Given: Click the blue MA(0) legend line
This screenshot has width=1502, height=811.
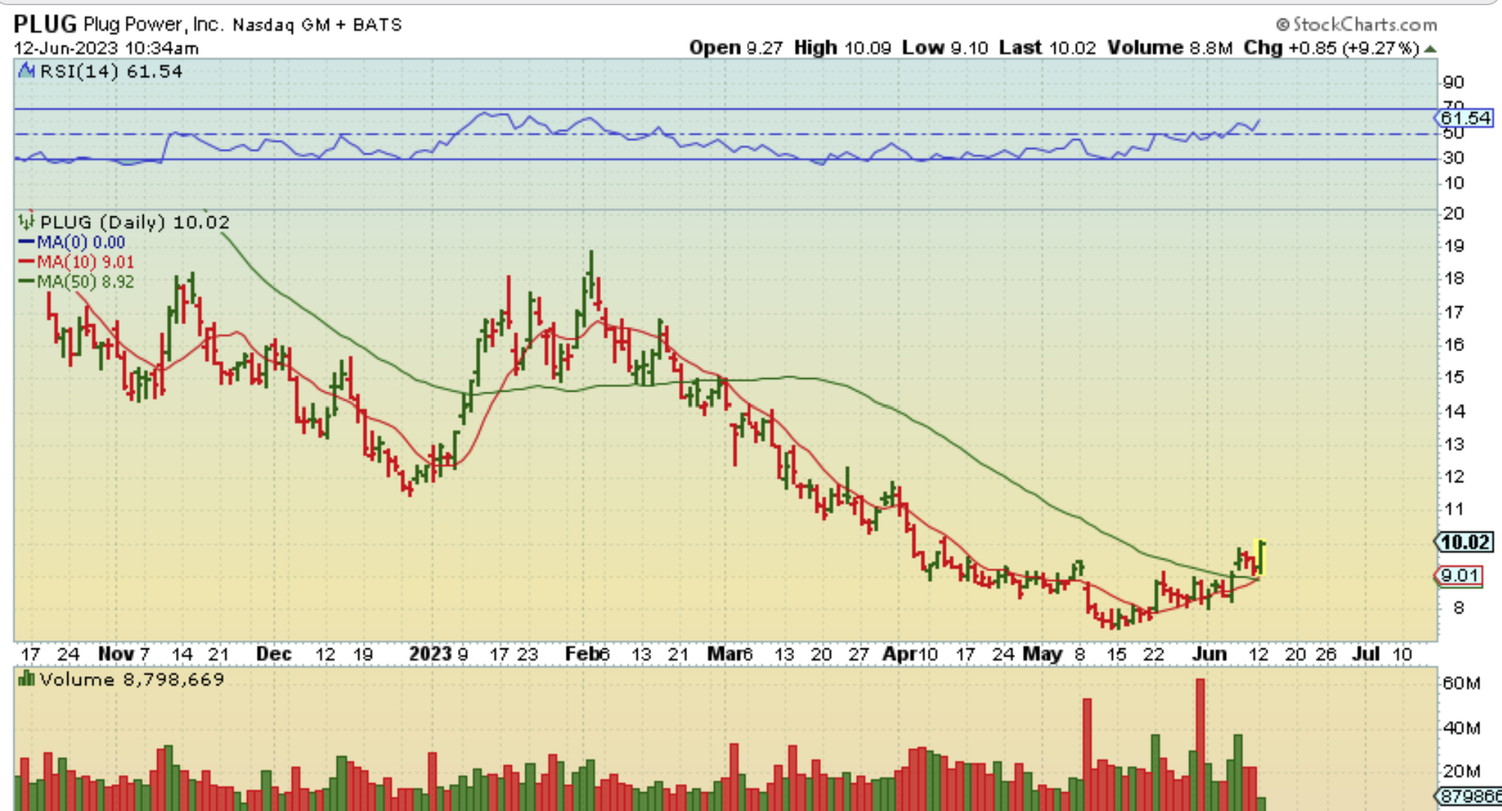Looking at the screenshot, I should [x=27, y=242].
